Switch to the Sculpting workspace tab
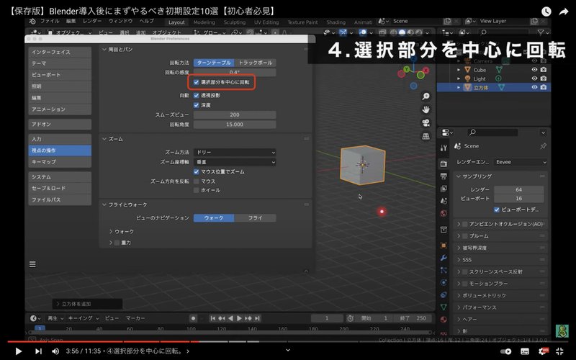 (x=235, y=22)
